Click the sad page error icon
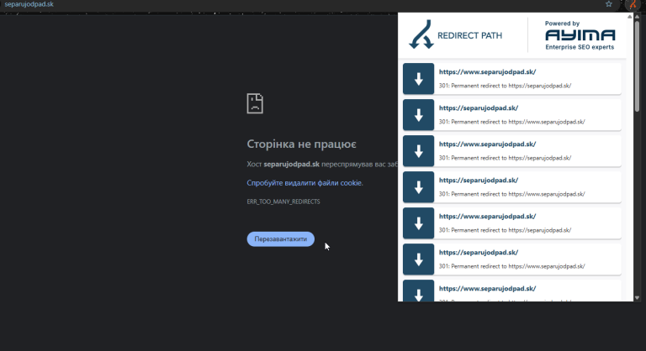 click(255, 103)
